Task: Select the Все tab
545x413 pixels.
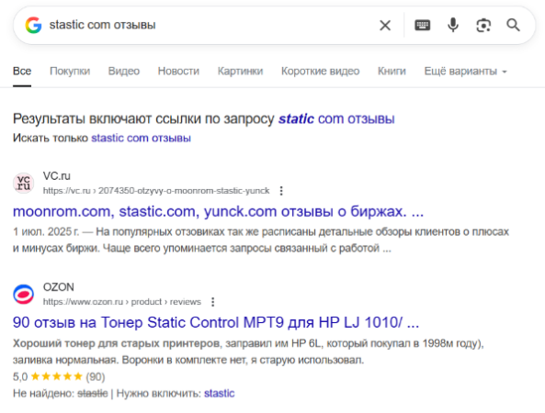Action: [x=22, y=72]
